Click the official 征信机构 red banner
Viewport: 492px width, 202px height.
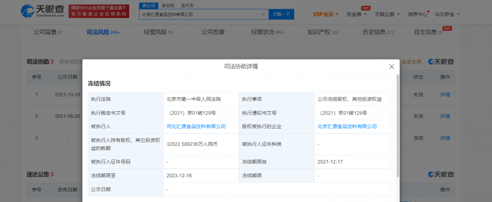point(99,11)
